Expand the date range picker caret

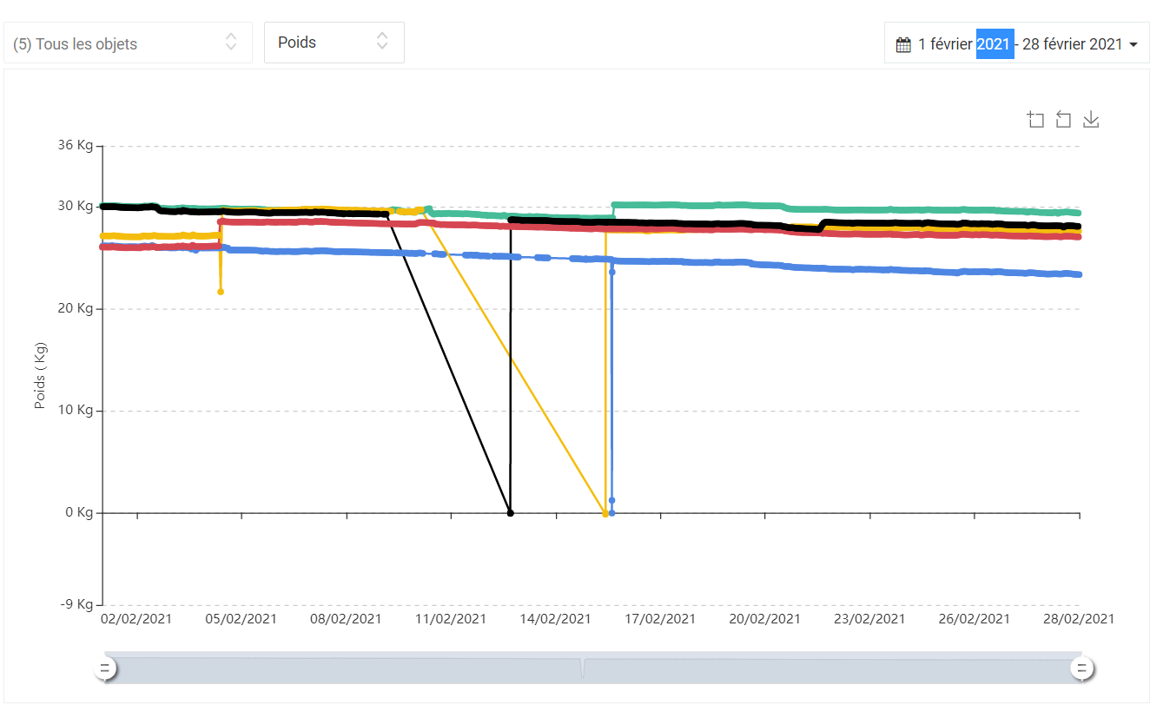[x=1133, y=44]
